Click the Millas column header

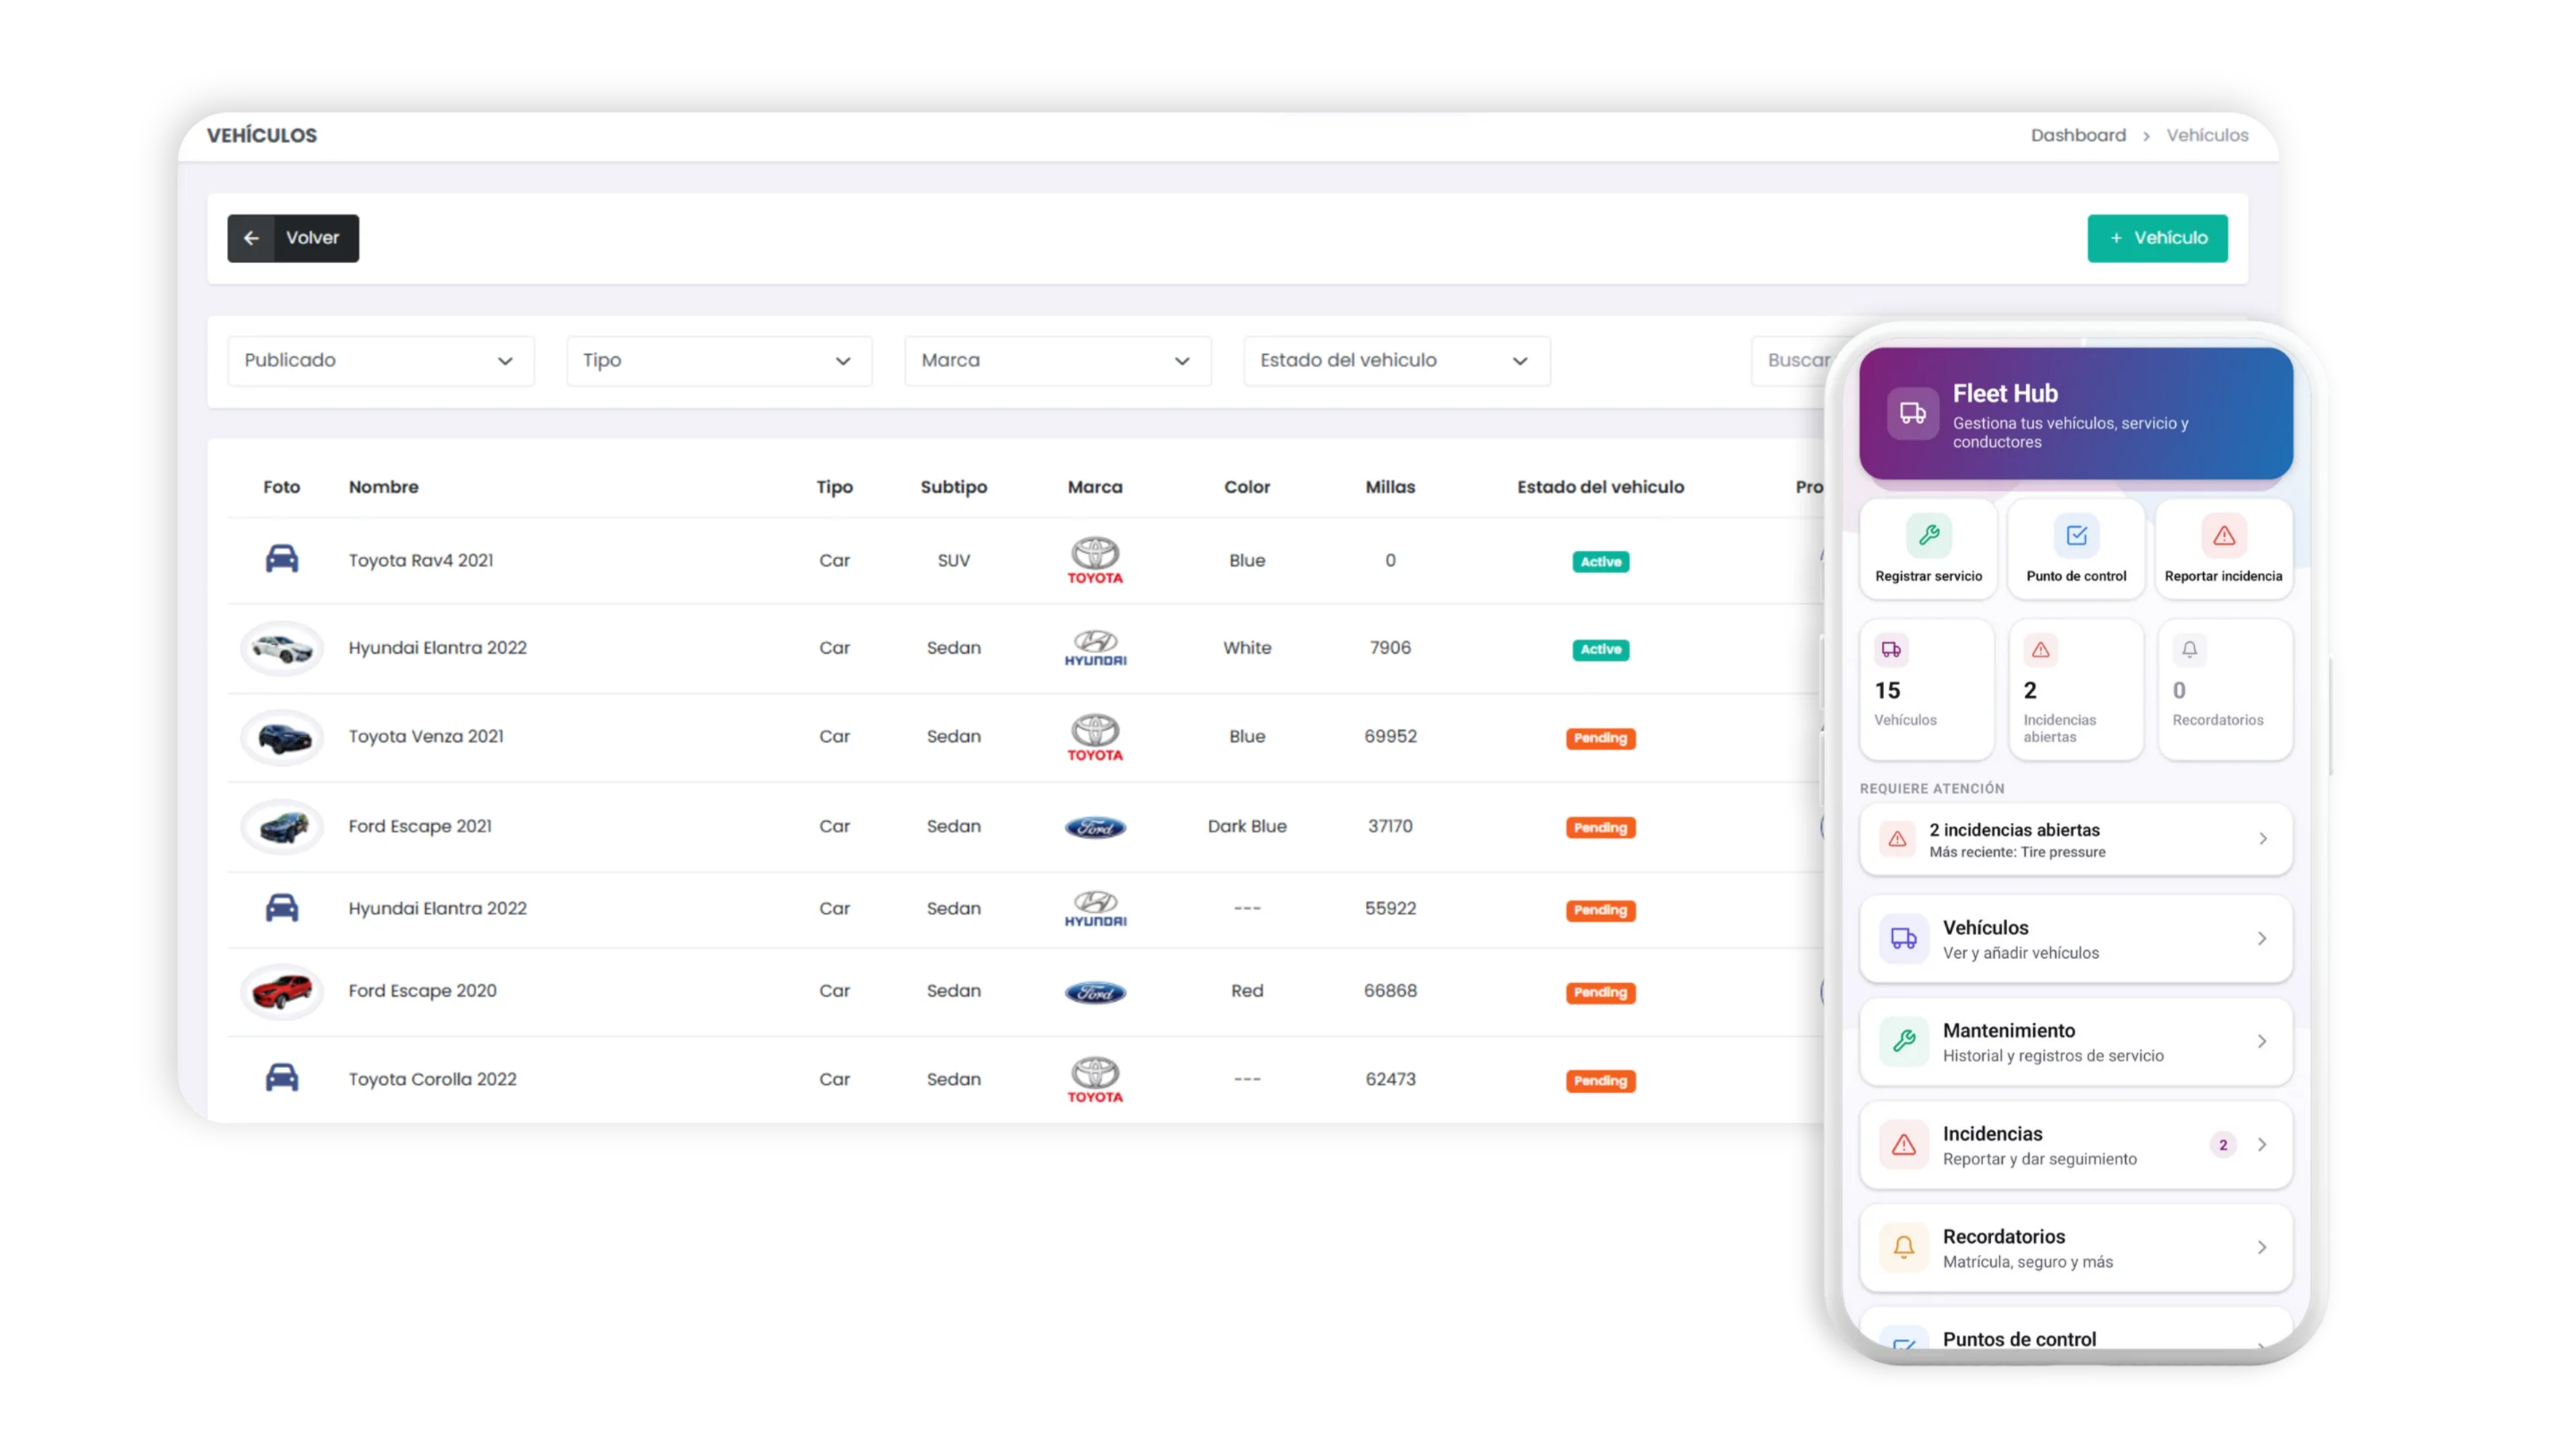[1390, 487]
